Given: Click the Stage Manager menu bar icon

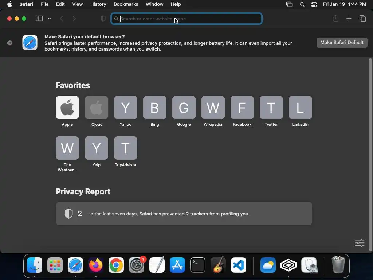Looking at the screenshot, I should click(289, 4).
